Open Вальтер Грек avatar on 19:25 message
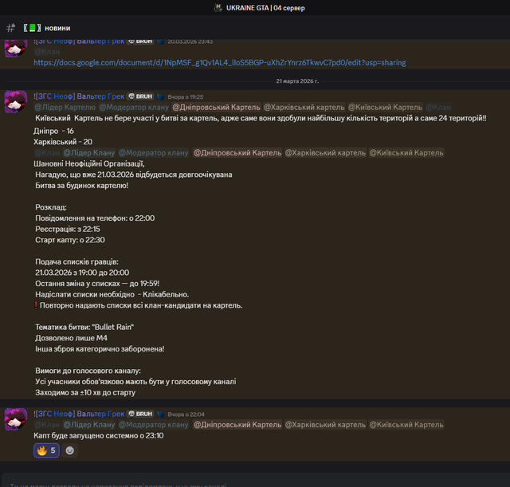This screenshot has width=510, height=487. pos(16,101)
